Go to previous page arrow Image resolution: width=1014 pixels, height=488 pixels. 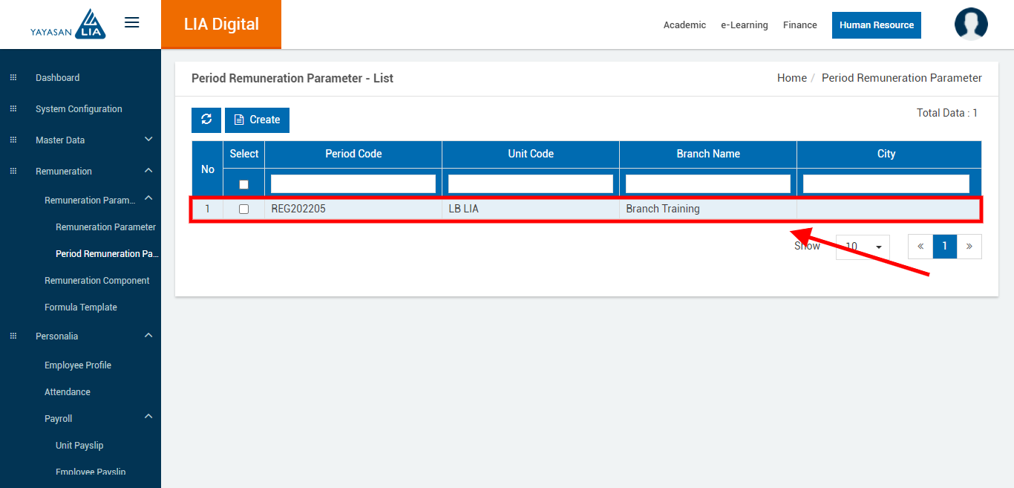point(920,247)
